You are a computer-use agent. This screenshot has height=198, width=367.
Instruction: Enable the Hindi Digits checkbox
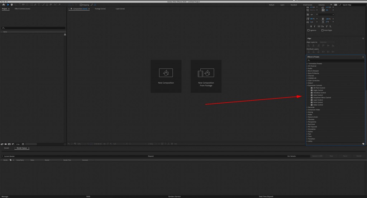(x=322, y=30)
